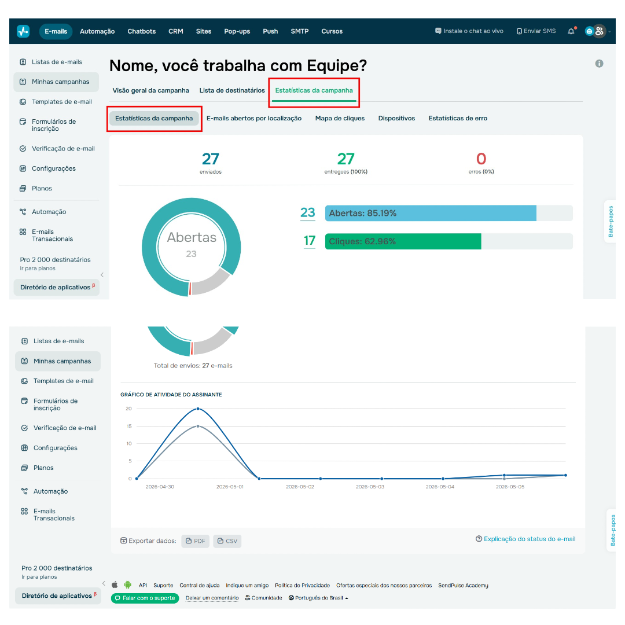This screenshot has height=625, width=625.
Task: Open Automação in the top navbar
Action: tap(97, 31)
